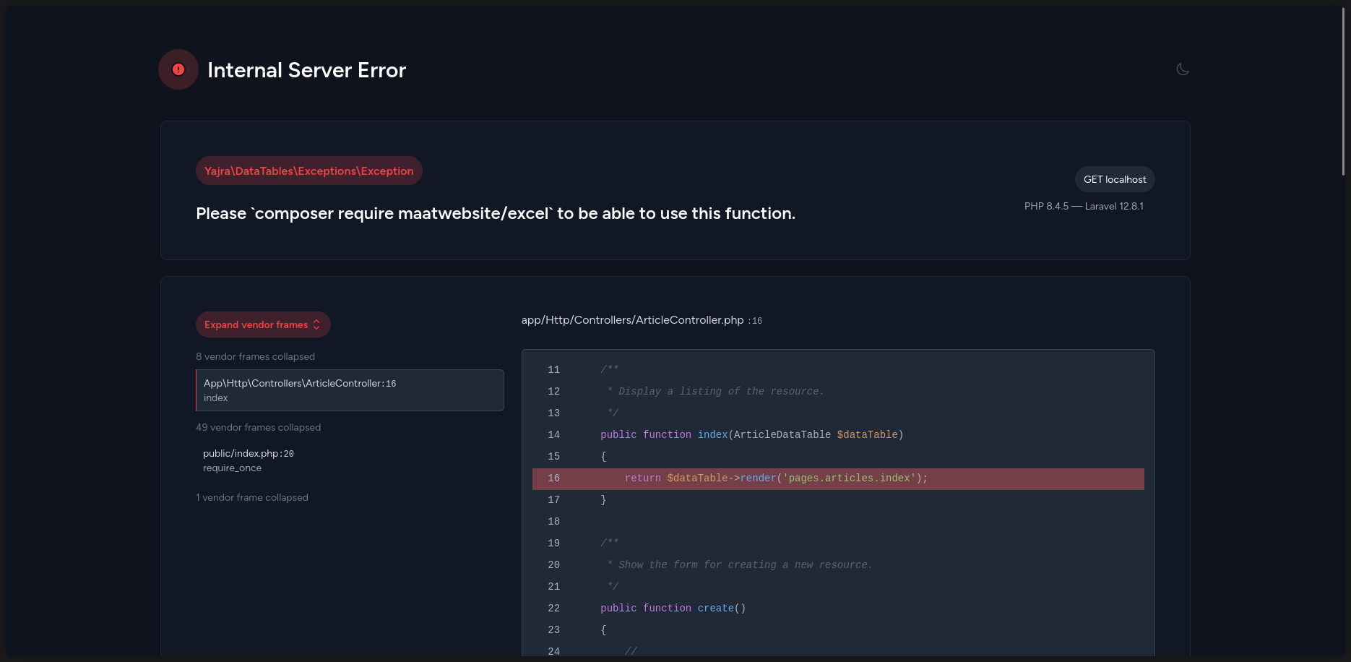
Task: Expand the 8 vendor frames collapsed section
Action: (x=255, y=356)
